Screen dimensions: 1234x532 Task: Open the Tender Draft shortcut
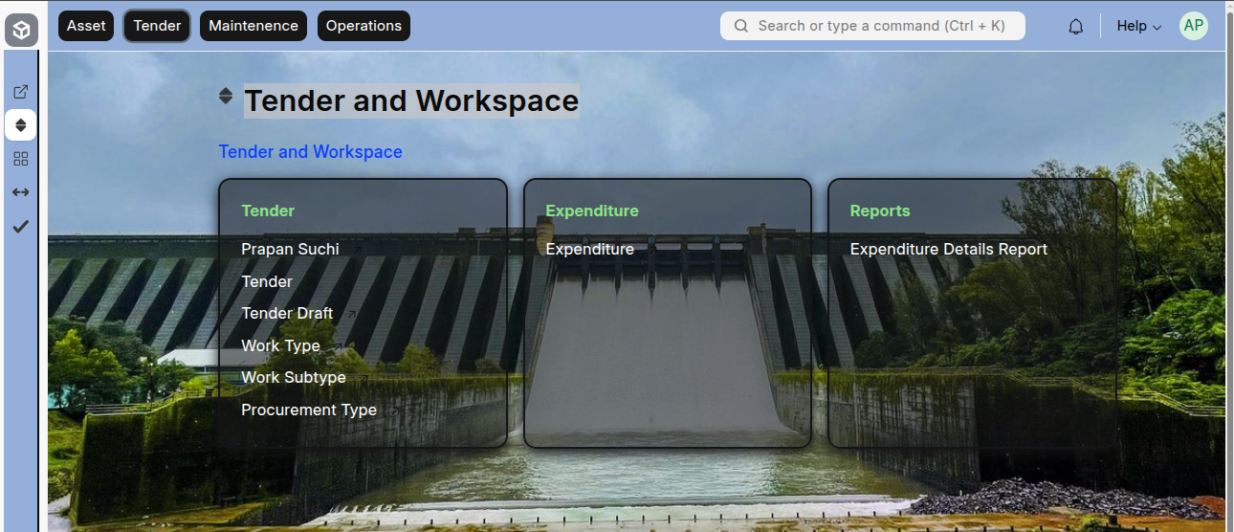click(x=287, y=313)
